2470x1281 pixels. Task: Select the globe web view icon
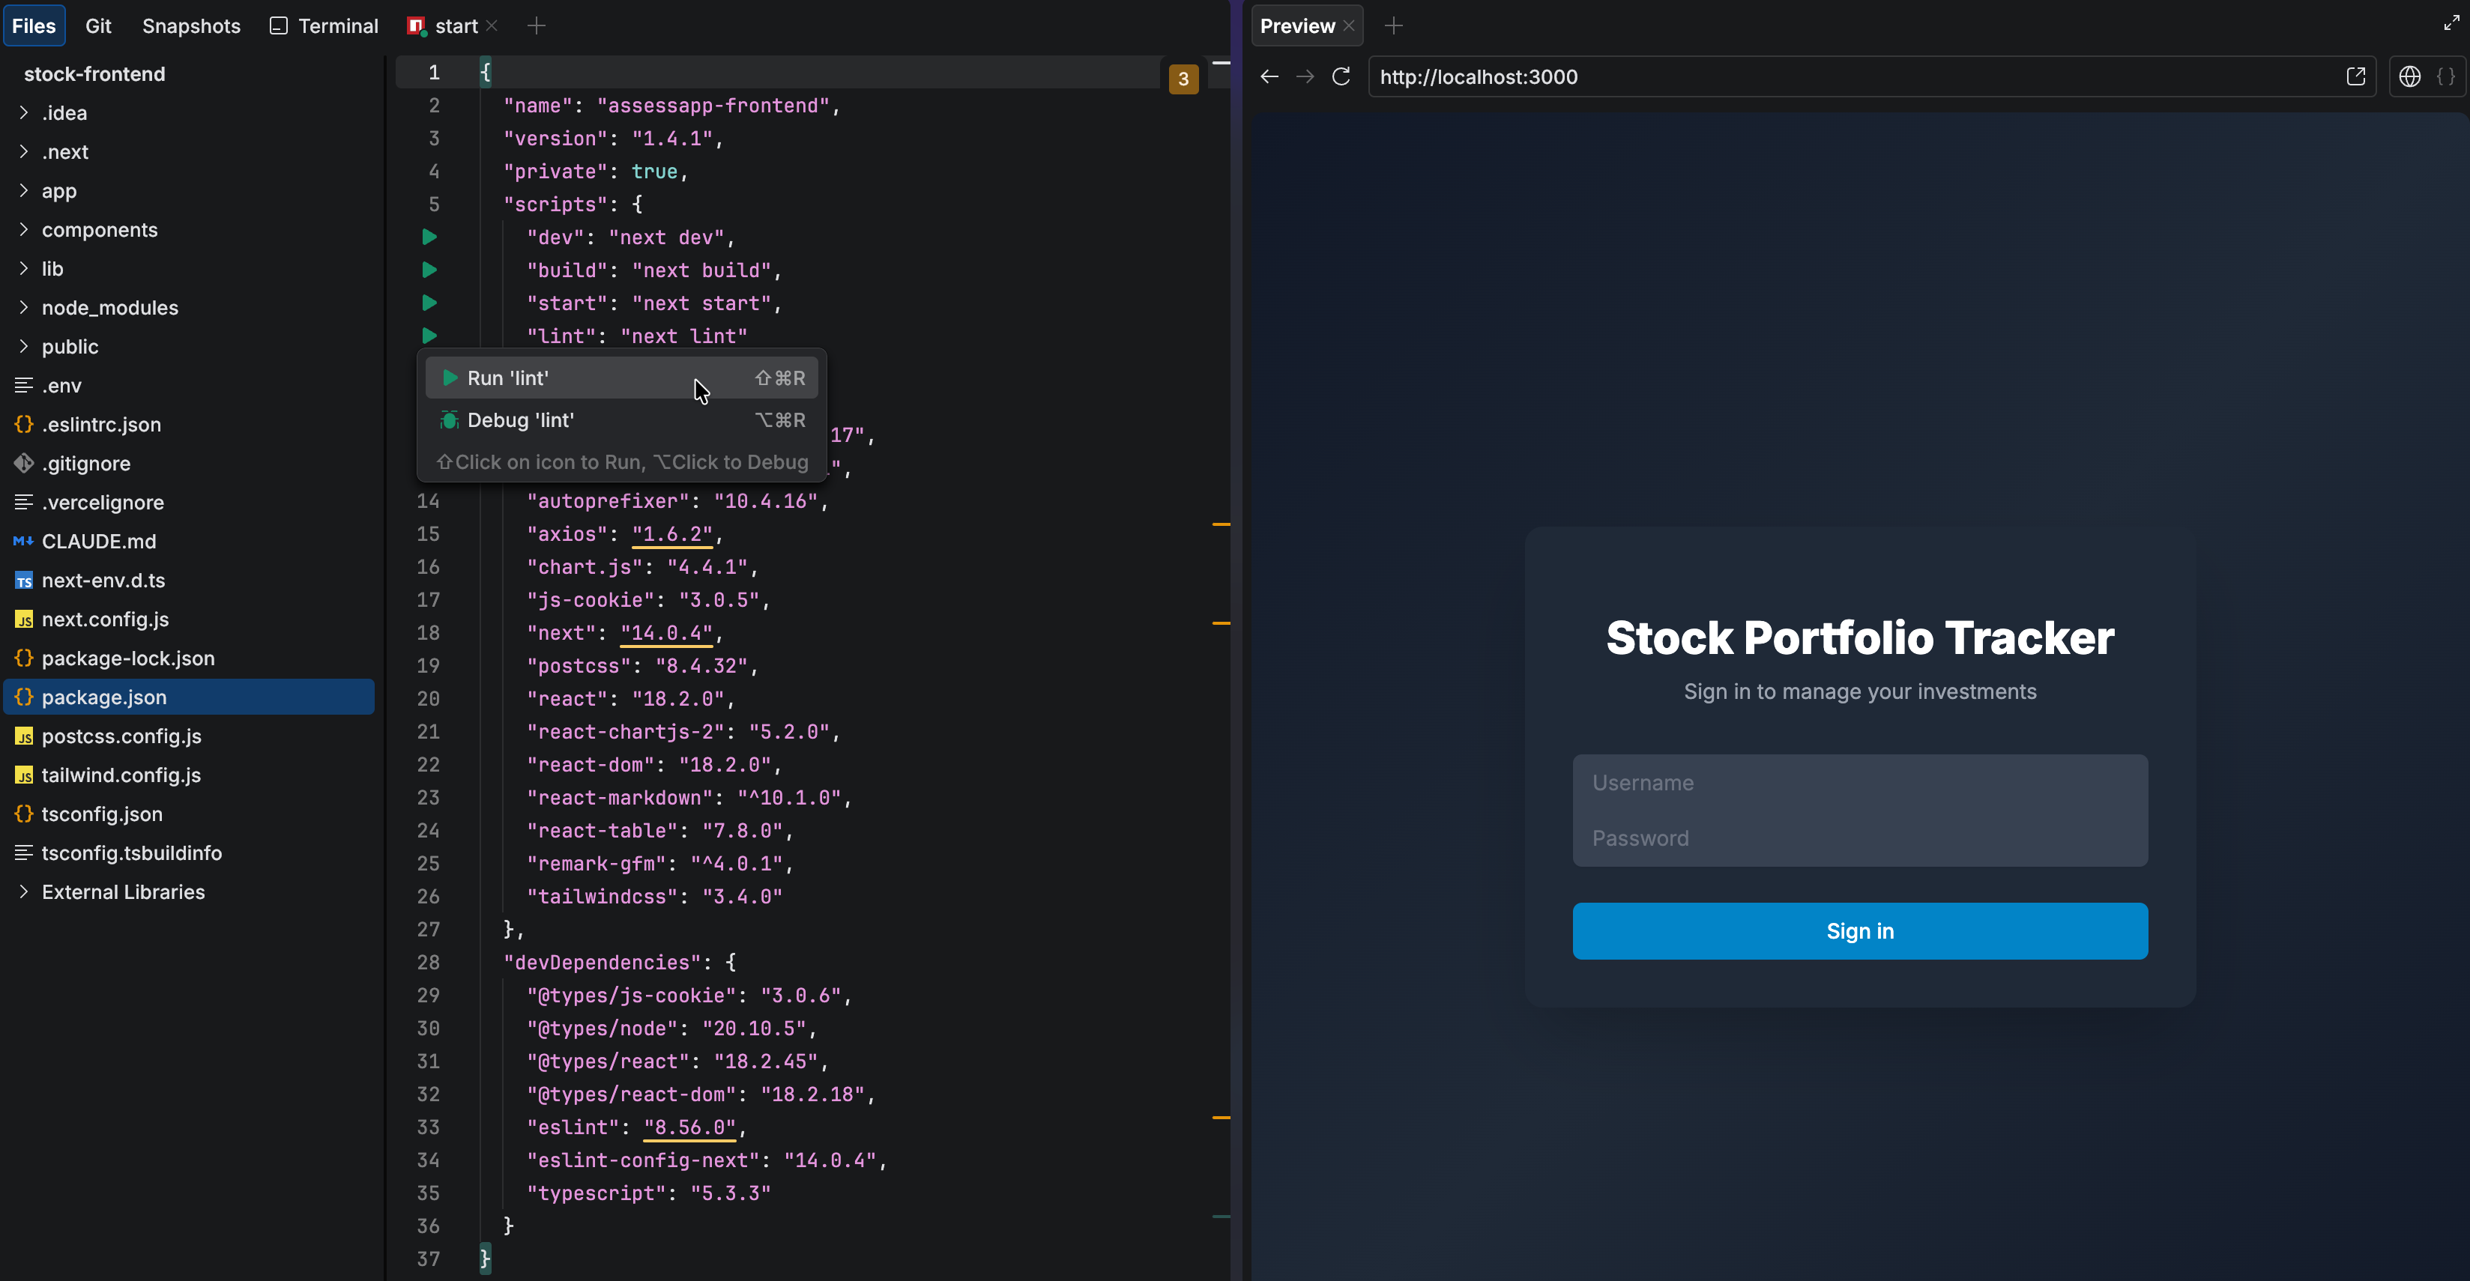coord(2409,76)
